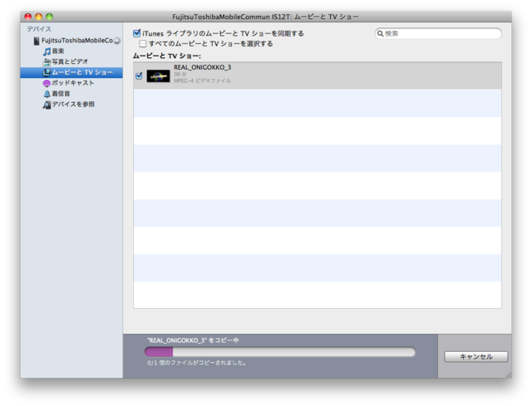The width and height of the screenshot is (532, 406).
Task: Click the copy progress bar
Action: [280, 352]
